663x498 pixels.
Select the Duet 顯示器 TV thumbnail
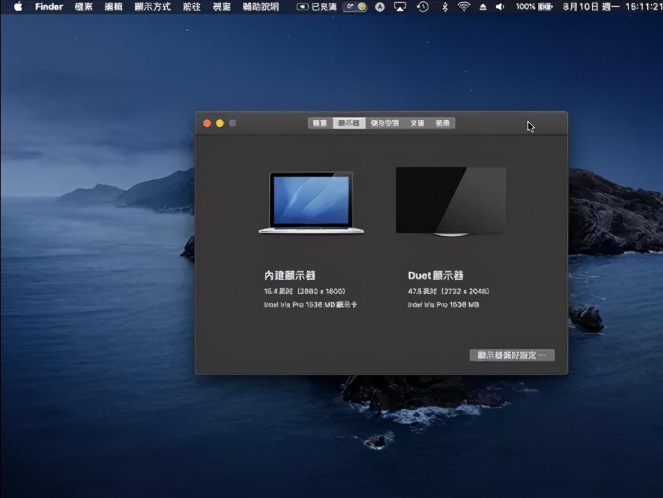point(451,200)
